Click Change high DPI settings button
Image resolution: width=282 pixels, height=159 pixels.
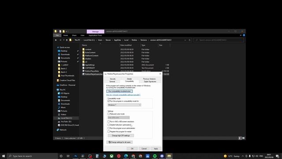pyautogui.click(x=121, y=136)
